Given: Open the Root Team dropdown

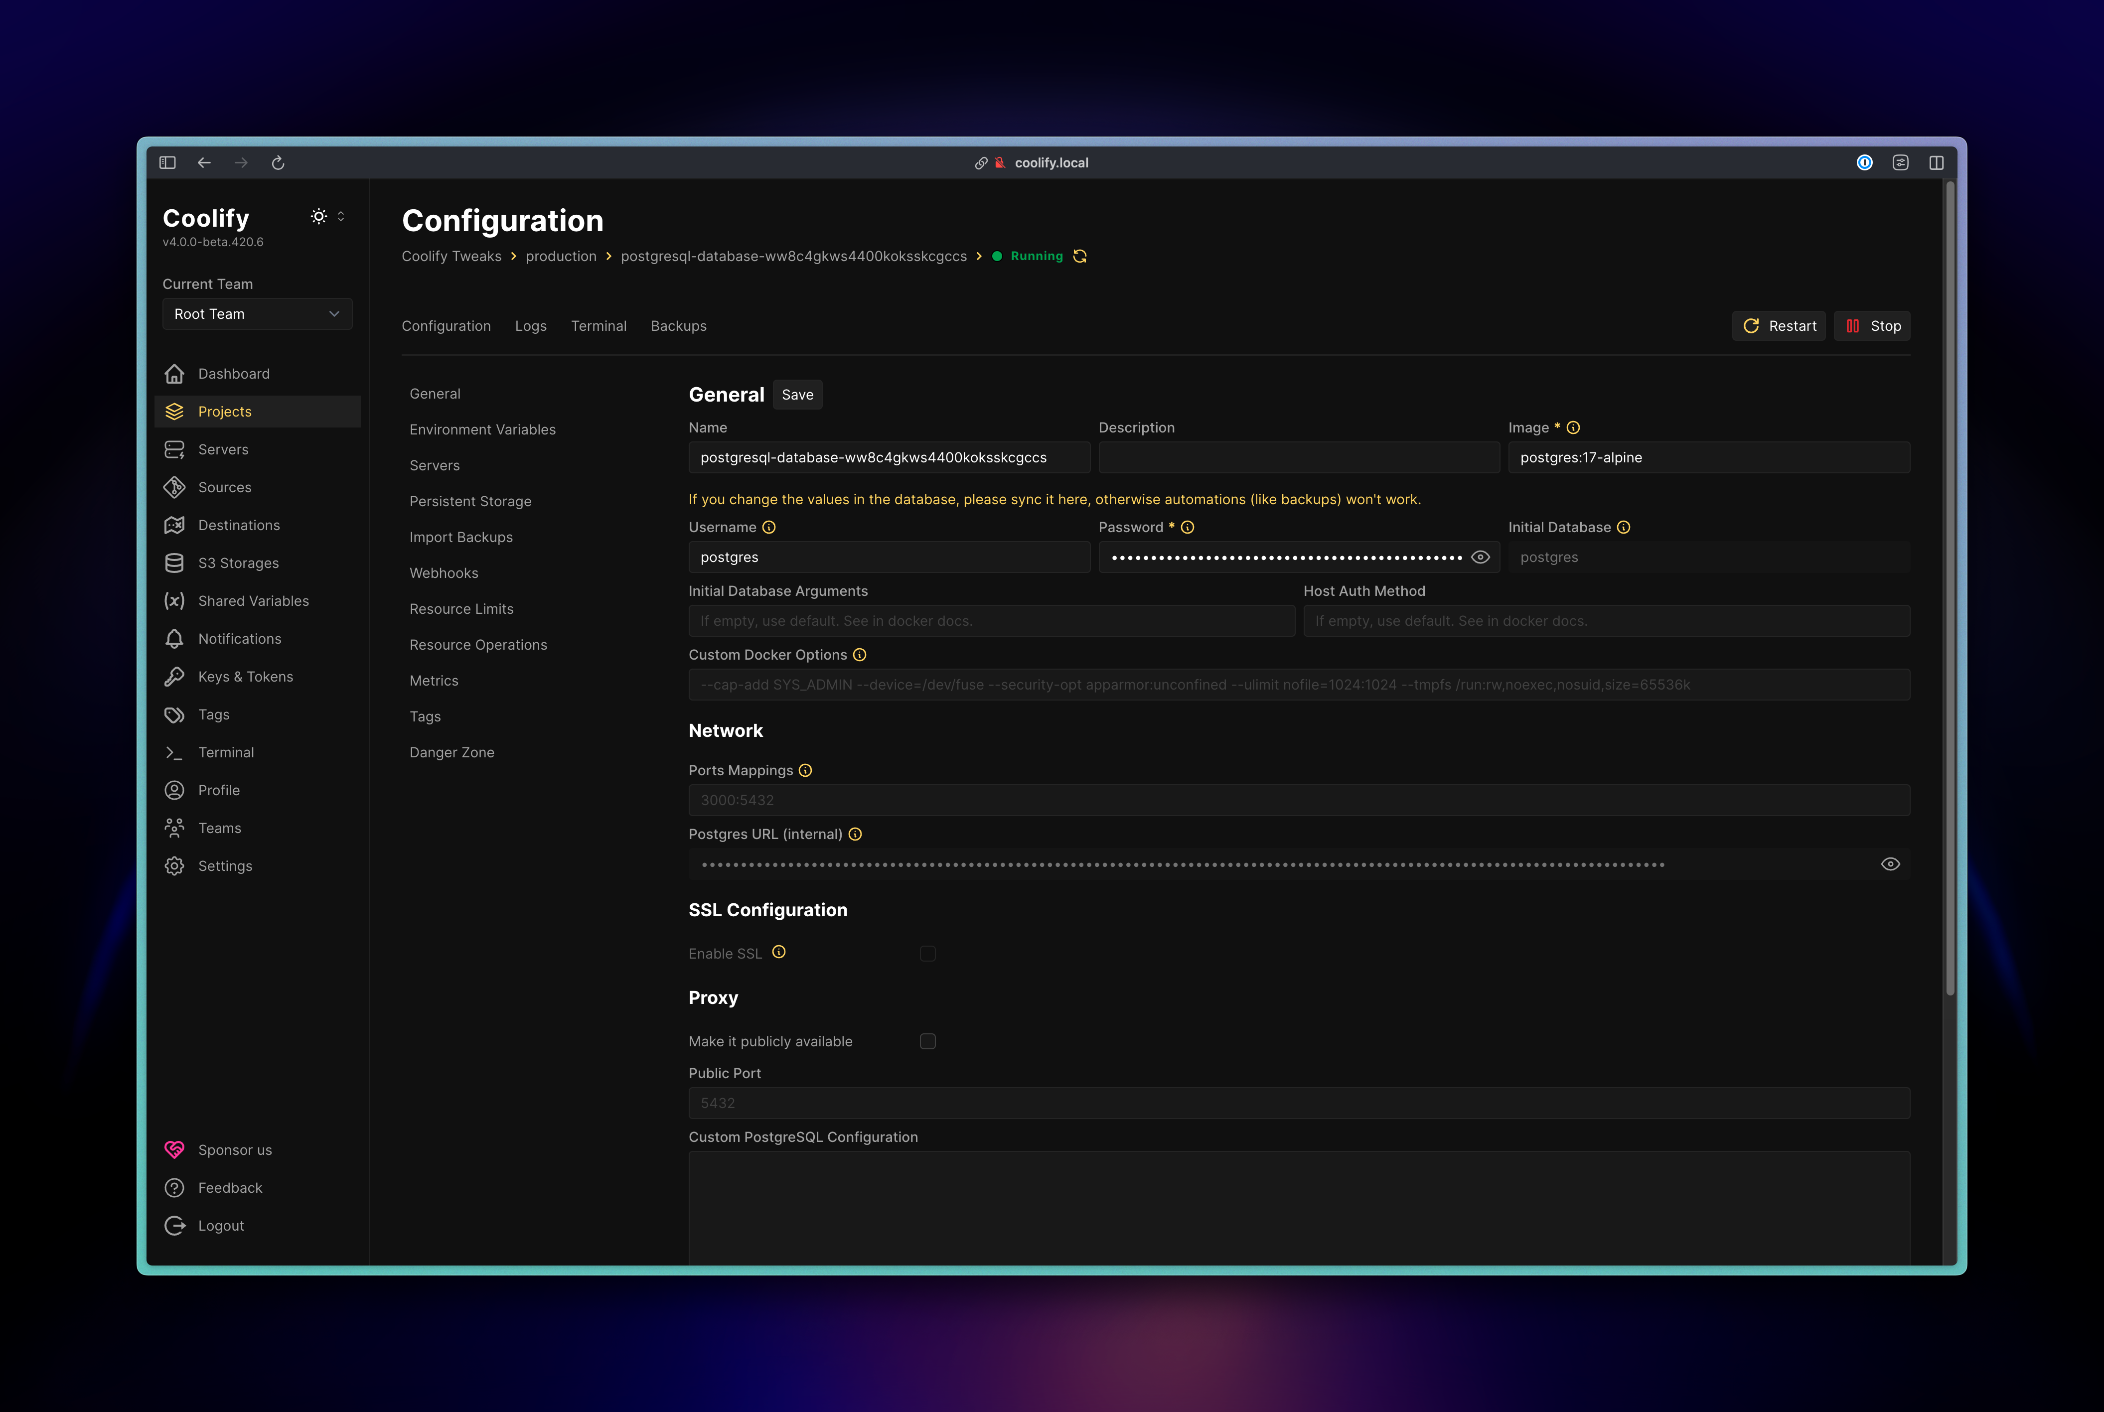Looking at the screenshot, I should click(x=258, y=313).
